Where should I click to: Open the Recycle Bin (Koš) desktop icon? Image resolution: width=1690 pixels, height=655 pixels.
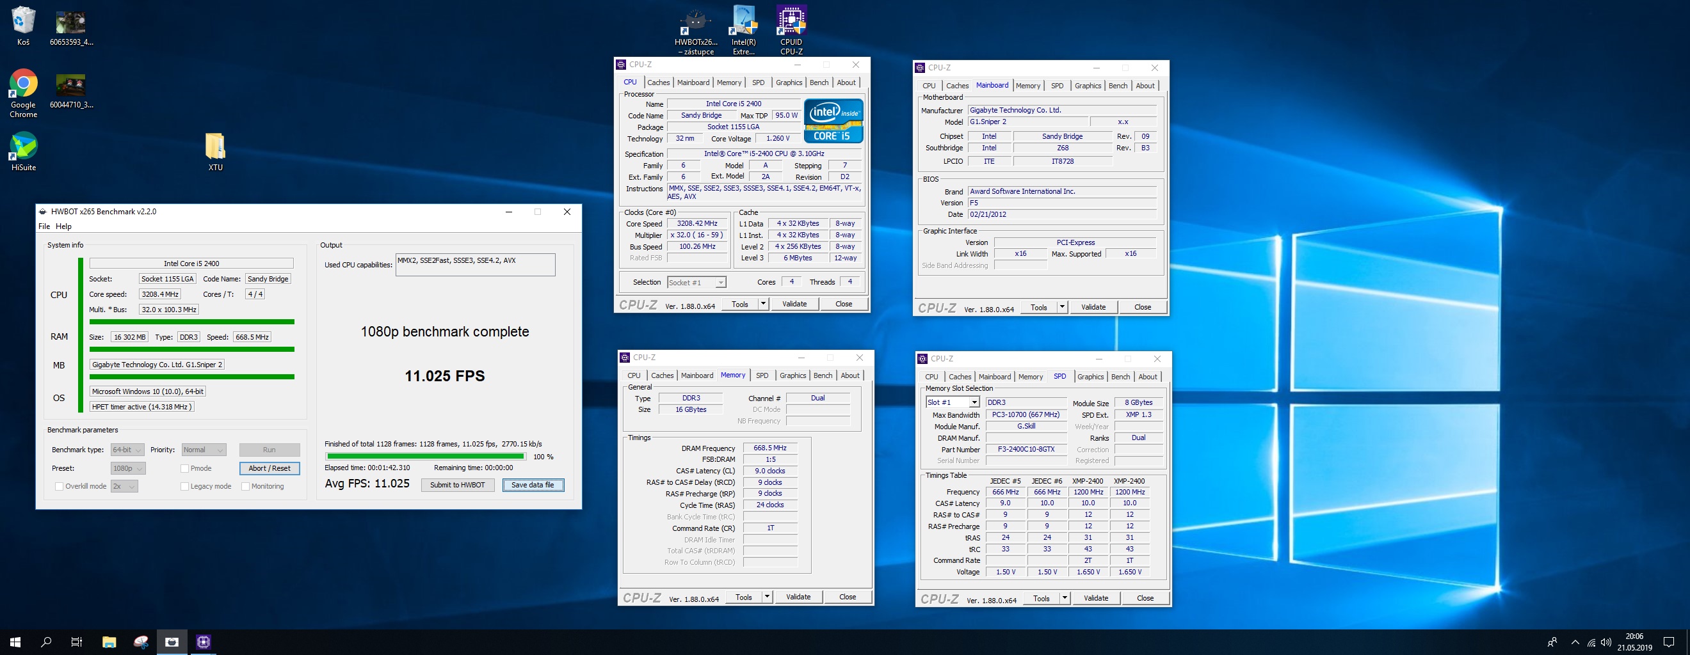(x=23, y=26)
